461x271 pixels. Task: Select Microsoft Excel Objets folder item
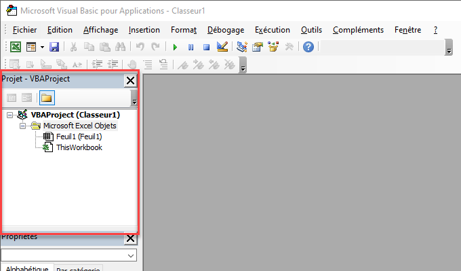(x=80, y=126)
